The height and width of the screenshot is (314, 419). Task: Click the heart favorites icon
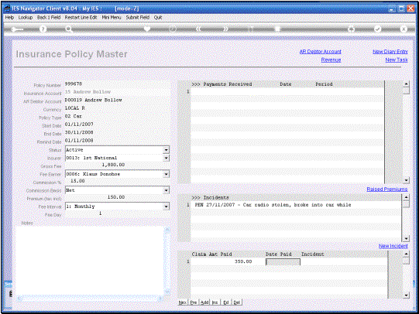click(x=147, y=29)
